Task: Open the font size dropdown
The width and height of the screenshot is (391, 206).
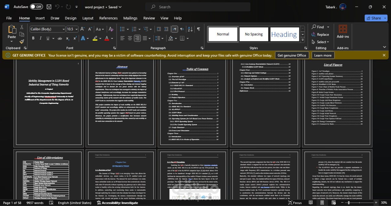Action: 75,29
